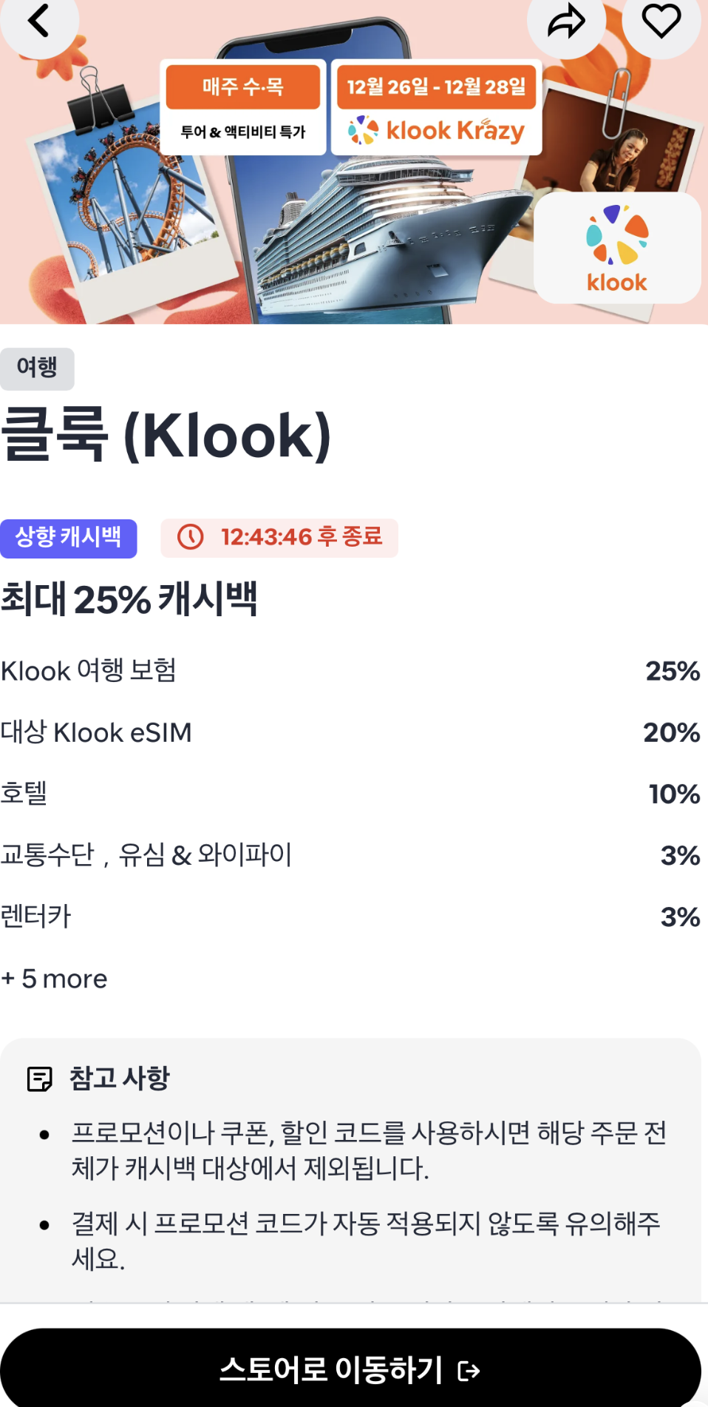This screenshot has height=1407, width=708.
Task: Tap the 상향 캐시백 badge to toggle details
Action: tap(69, 538)
